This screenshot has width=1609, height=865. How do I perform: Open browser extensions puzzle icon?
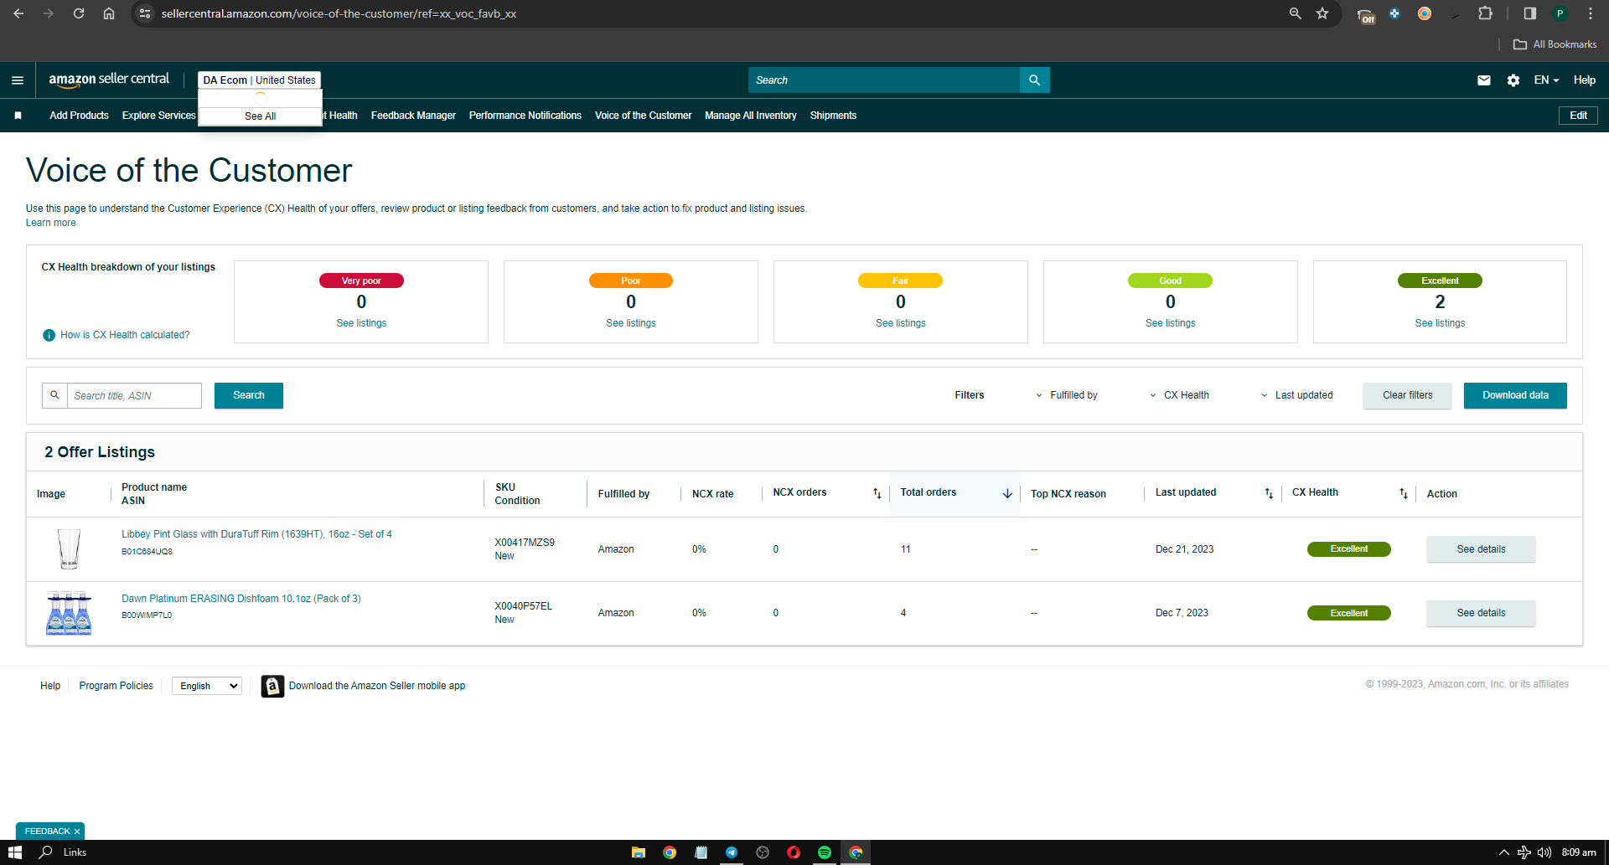click(1485, 13)
